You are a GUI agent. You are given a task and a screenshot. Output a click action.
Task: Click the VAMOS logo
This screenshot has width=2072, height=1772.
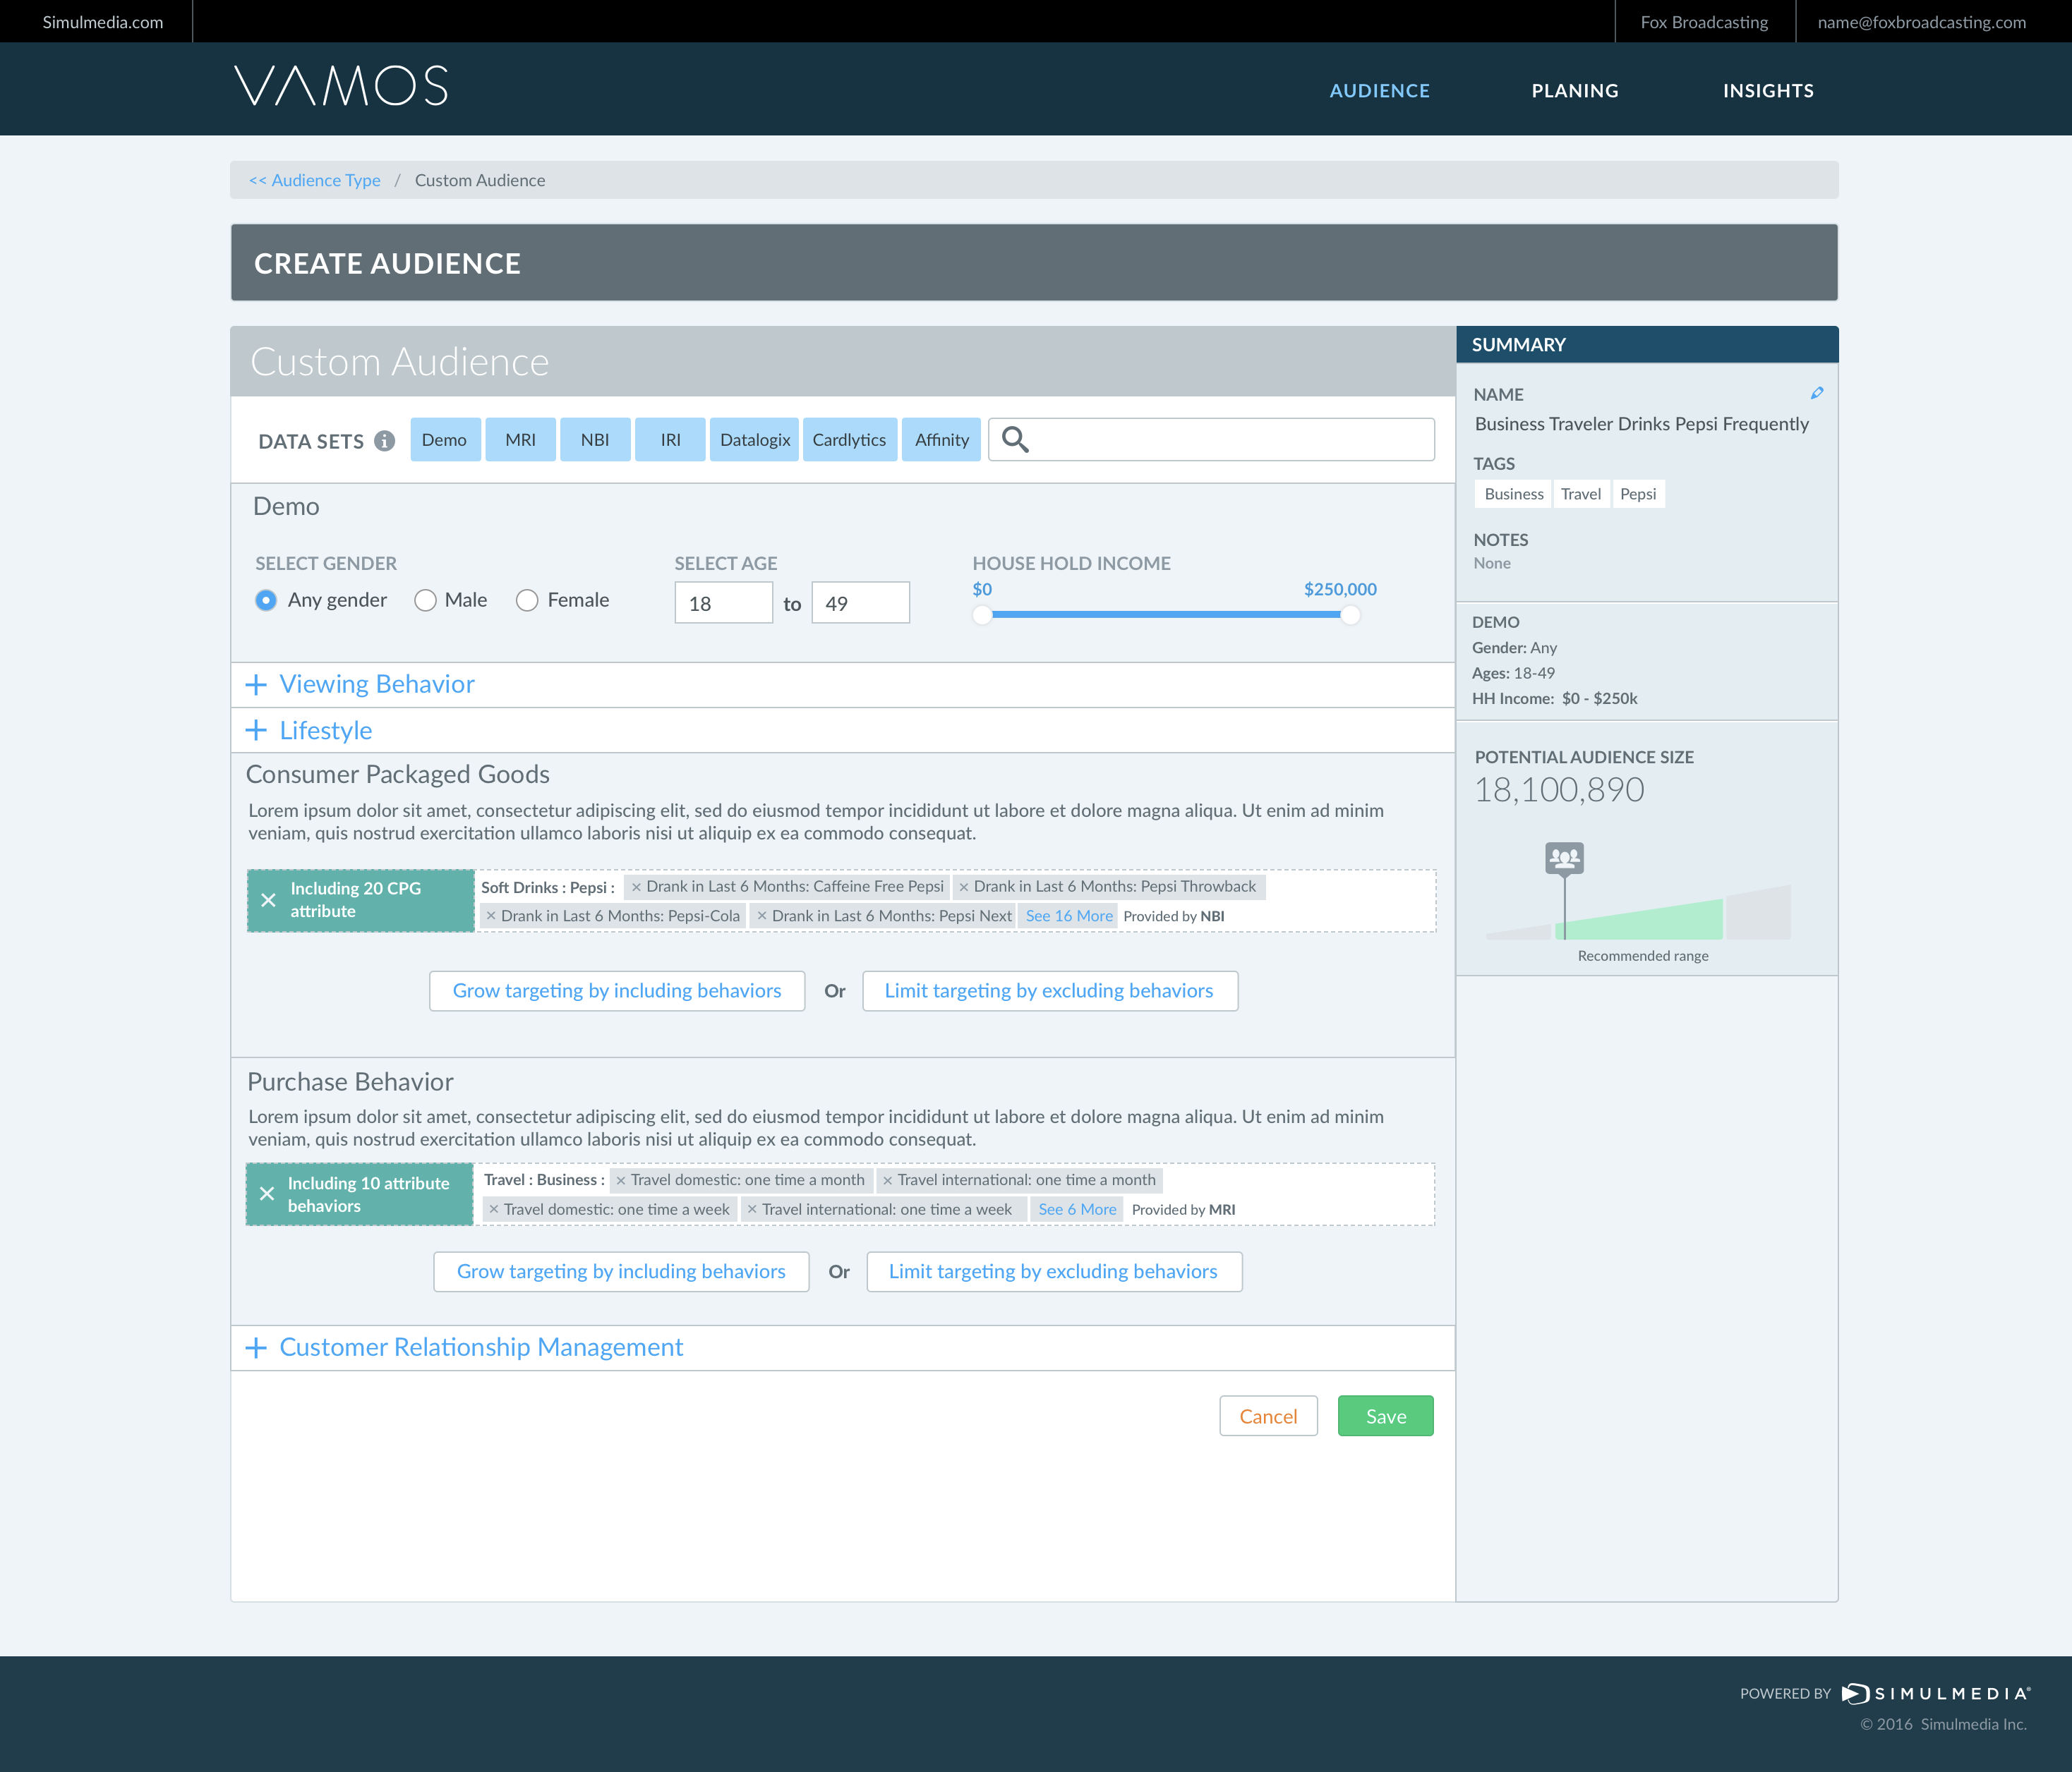(x=341, y=86)
